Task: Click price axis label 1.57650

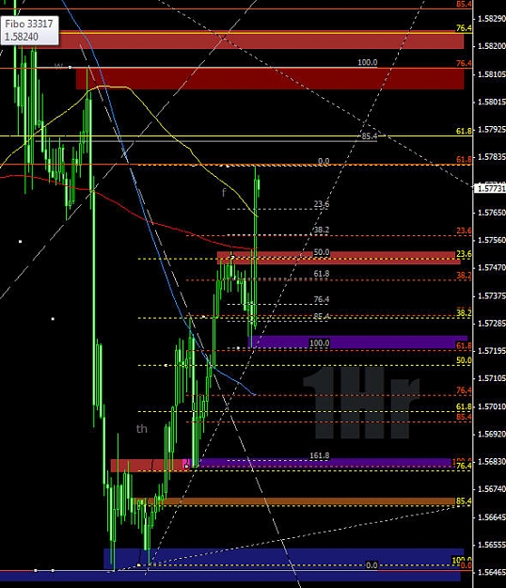Action: coord(491,213)
